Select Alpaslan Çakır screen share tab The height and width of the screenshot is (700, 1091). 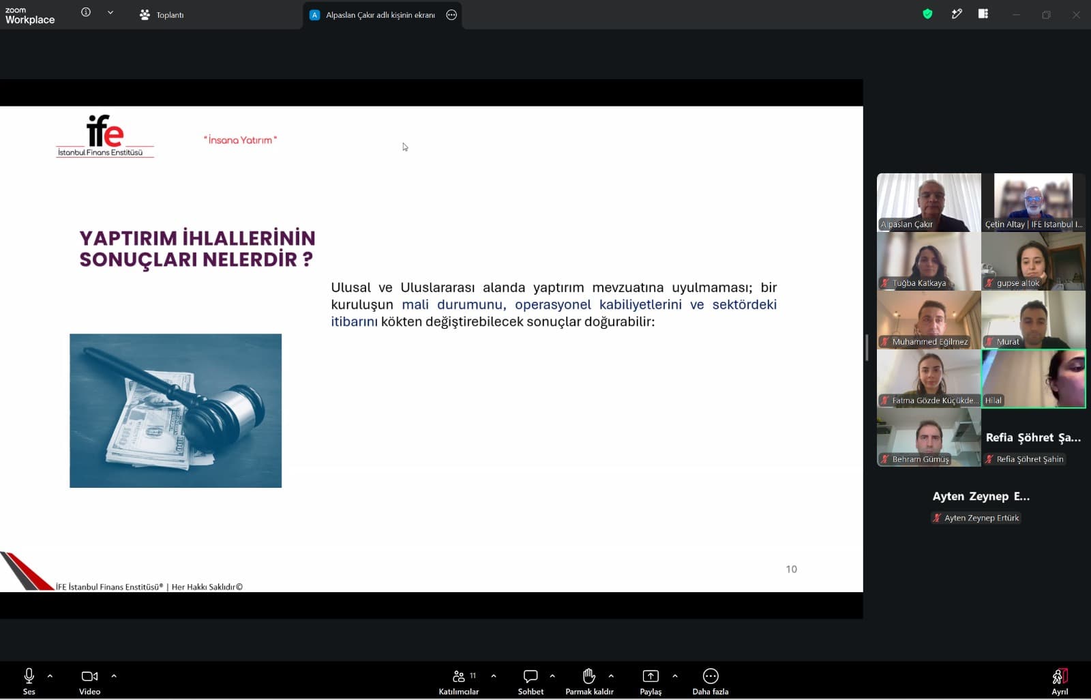pyautogui.click(x=373, y=15)
